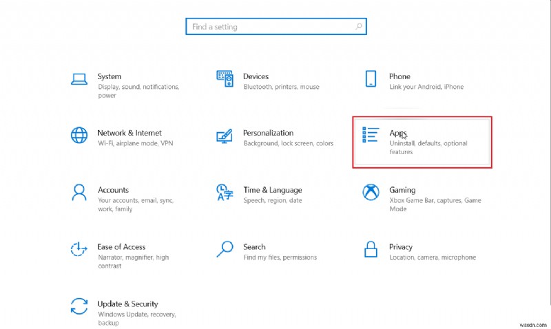Open the Update & Security label
This screenshot has height=329, width=551.
point(127,304)
